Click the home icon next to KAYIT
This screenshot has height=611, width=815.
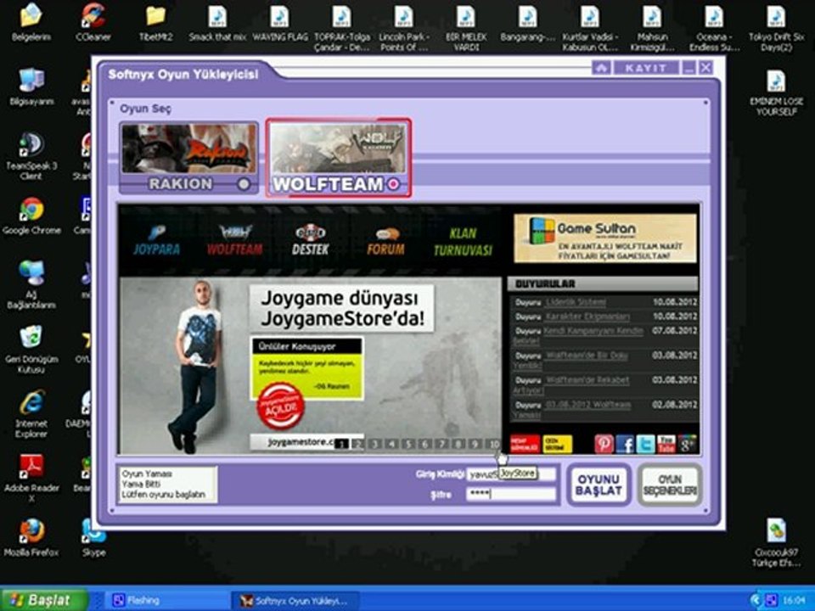point(601,68)
